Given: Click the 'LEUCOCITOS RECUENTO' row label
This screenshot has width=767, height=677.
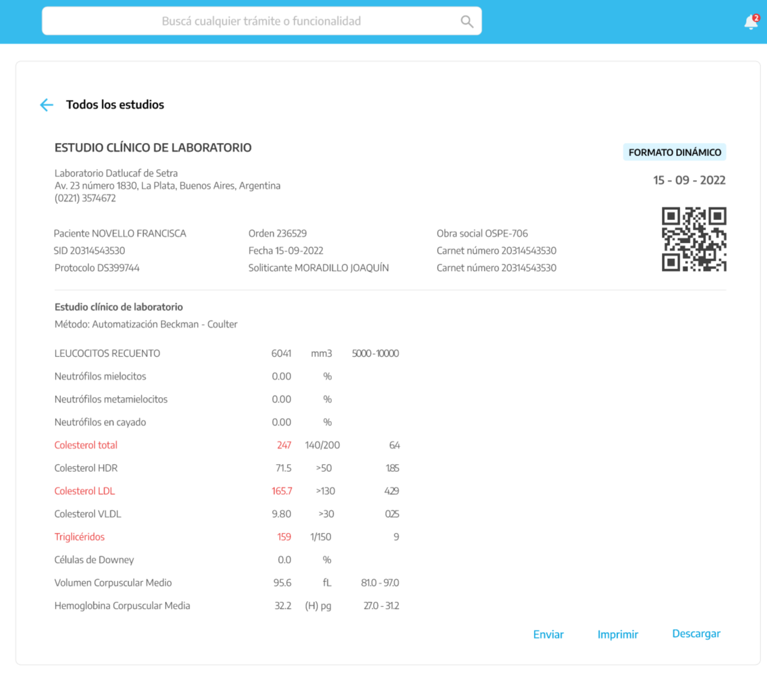Looking at the screenshot, I should 107,353.
